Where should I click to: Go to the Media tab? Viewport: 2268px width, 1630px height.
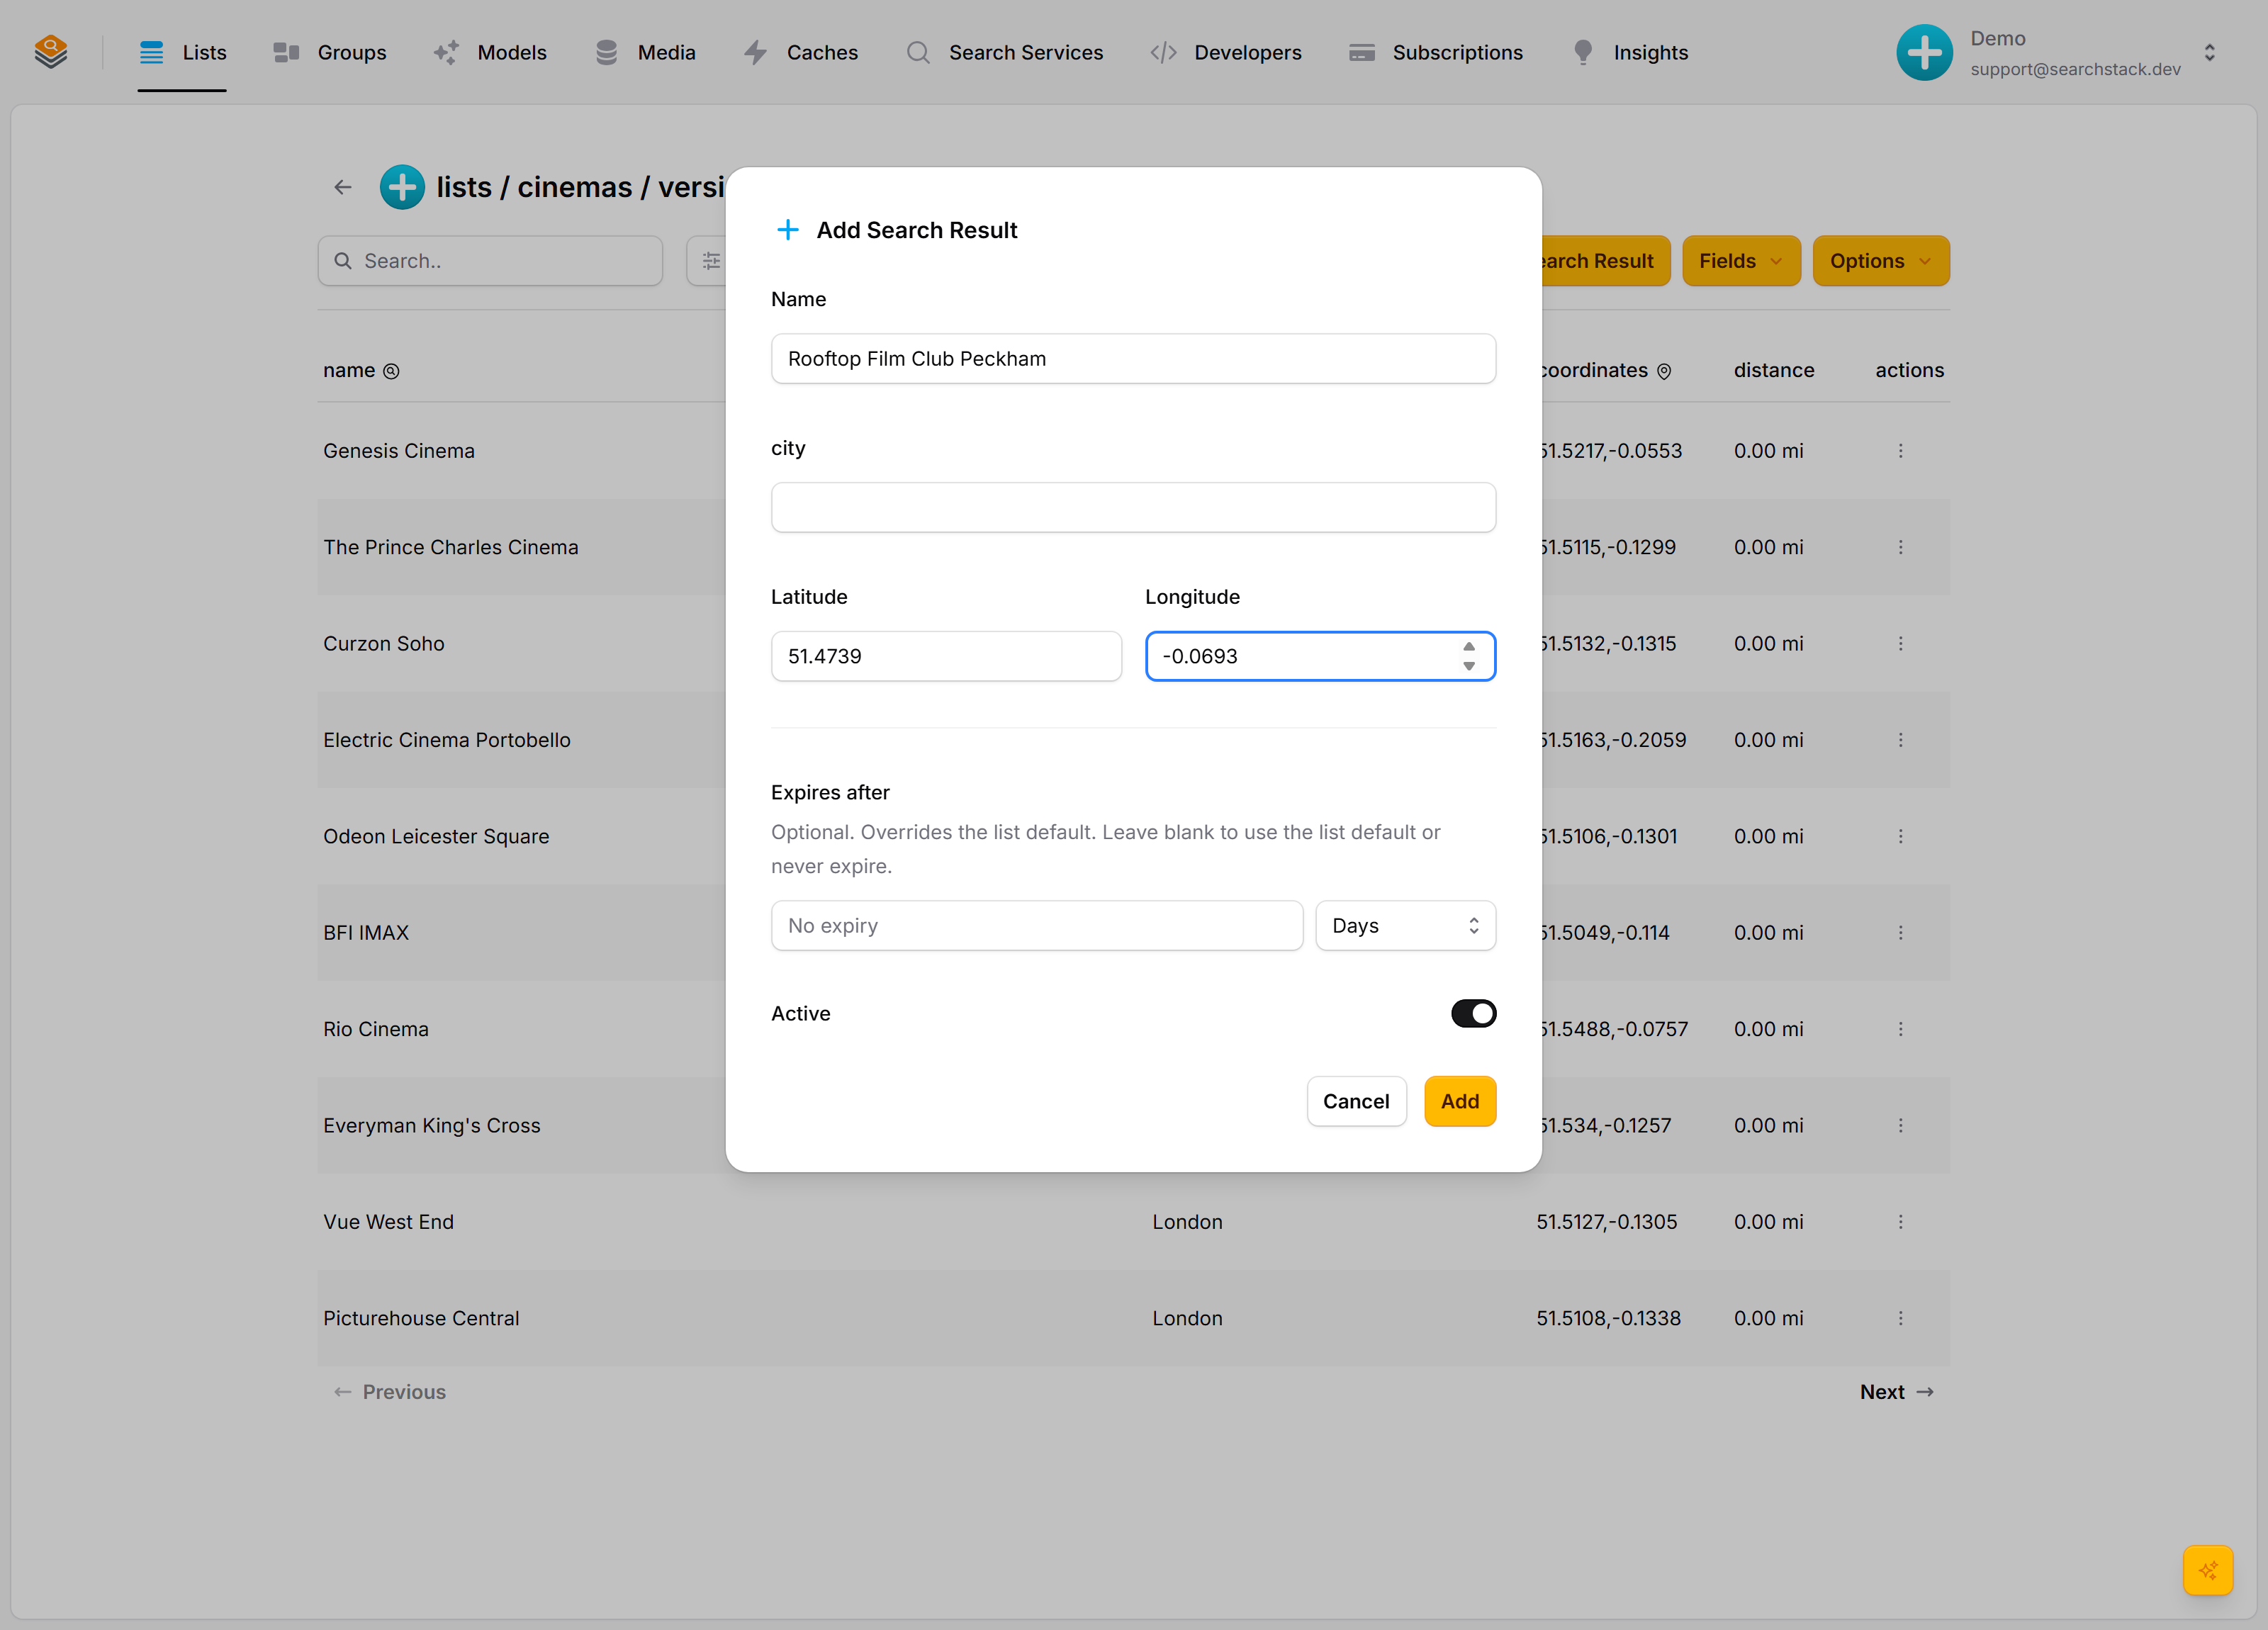tap(645, 52)
